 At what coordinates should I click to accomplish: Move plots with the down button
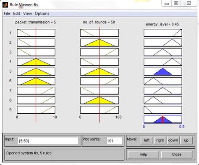pos(173,140)
